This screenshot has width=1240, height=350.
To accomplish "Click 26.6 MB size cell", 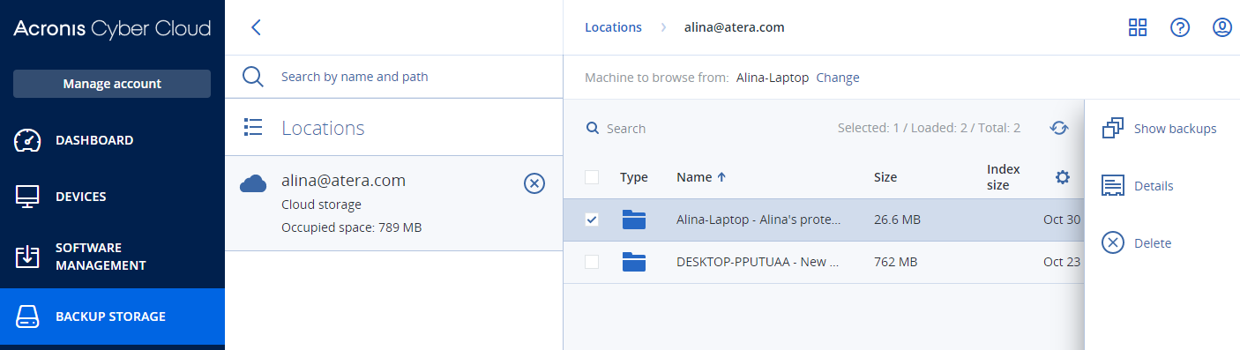I will point(897,220).
